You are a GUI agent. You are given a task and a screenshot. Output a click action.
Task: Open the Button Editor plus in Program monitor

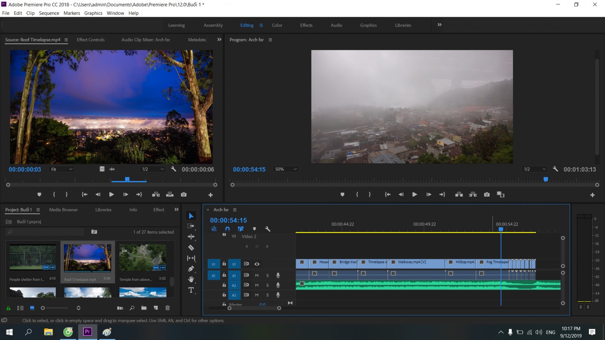pyautogui.click(x=592, y=195)
